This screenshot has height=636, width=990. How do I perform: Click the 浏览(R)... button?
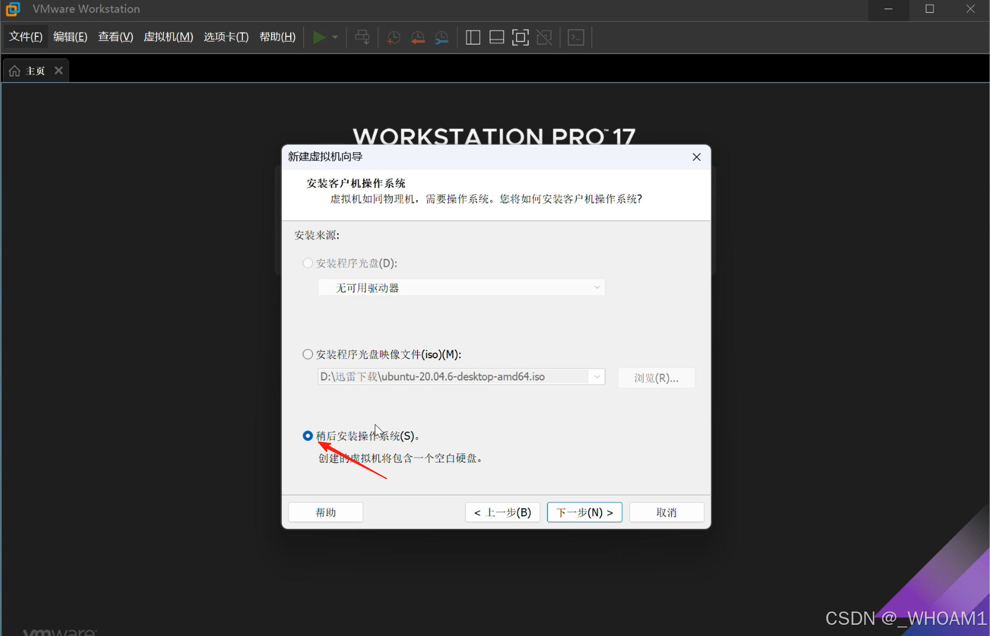click(x=656, y=377)
